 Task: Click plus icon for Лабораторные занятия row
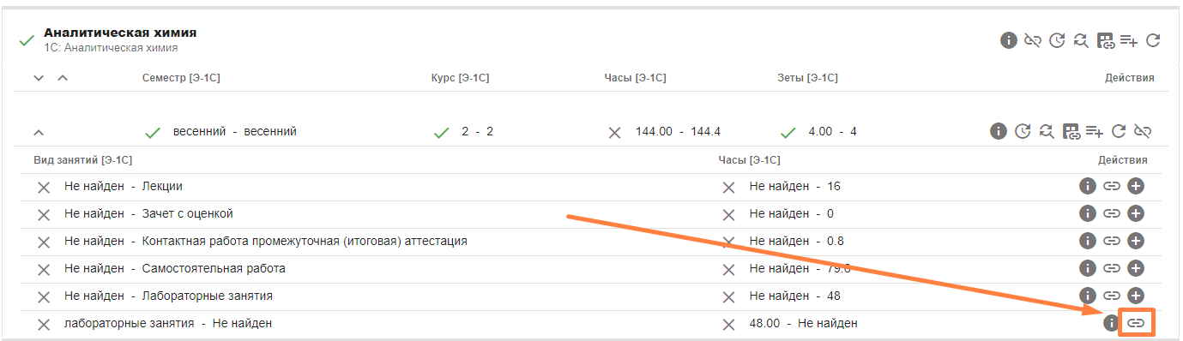[1136, 296]
